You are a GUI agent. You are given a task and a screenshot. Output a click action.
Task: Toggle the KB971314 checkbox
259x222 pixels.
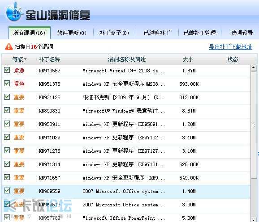[x=7, y=164]
